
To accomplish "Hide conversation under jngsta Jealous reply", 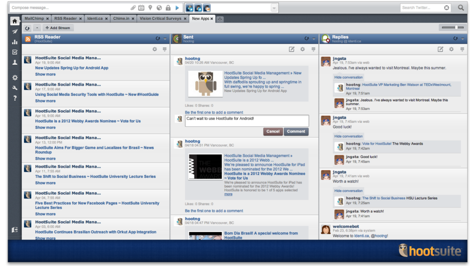I will click(348, 77).
